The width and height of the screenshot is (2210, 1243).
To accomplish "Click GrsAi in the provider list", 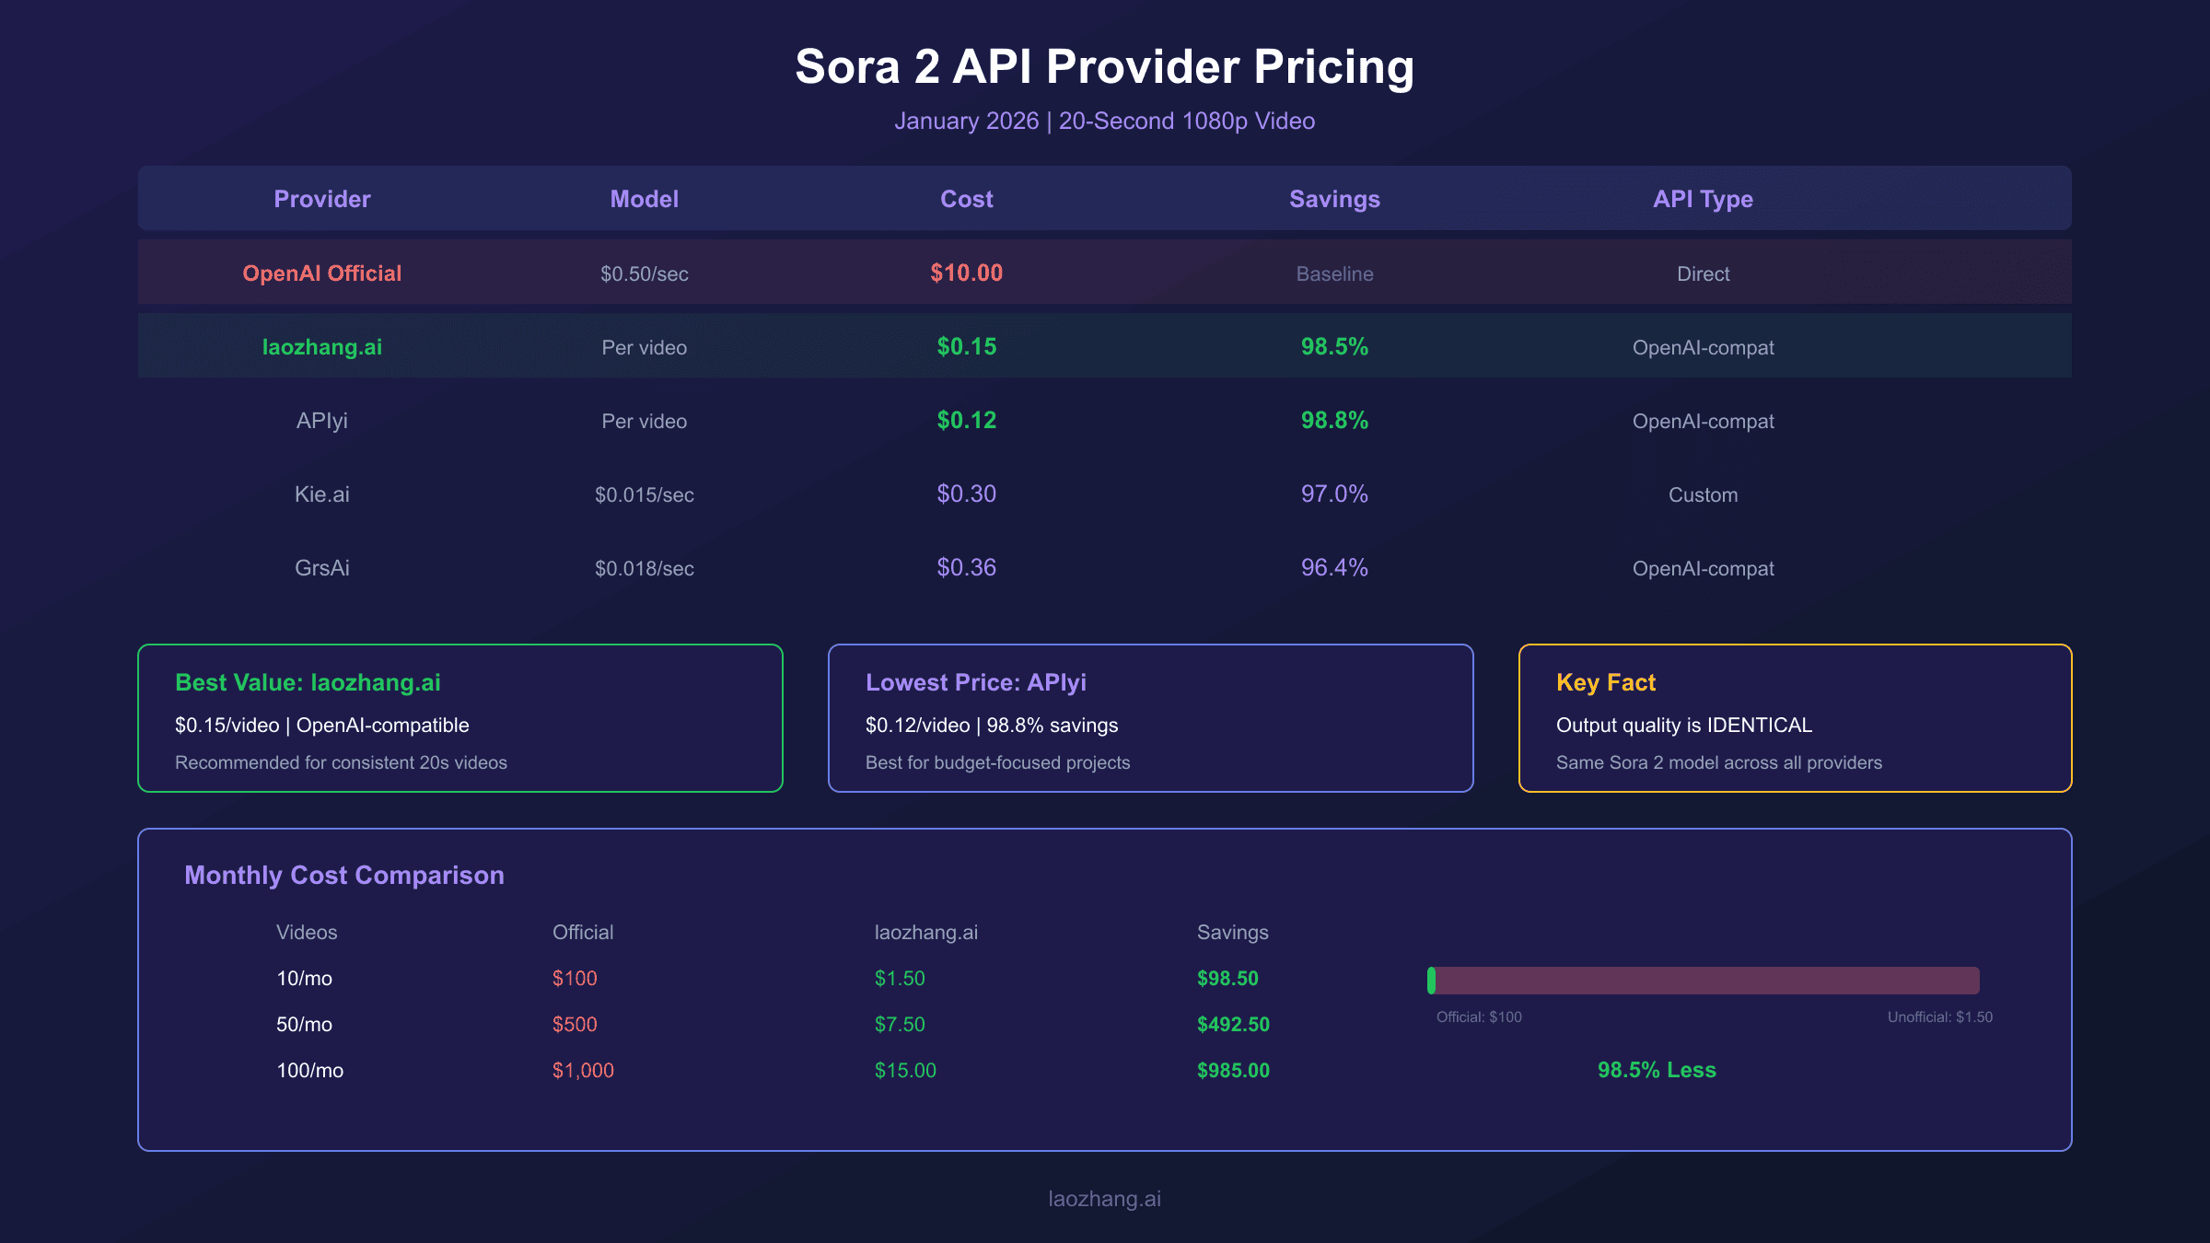I will coord(321,568).
